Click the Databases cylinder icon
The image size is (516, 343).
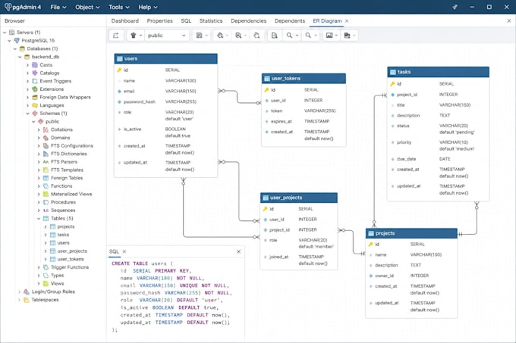tap(22, 48)
